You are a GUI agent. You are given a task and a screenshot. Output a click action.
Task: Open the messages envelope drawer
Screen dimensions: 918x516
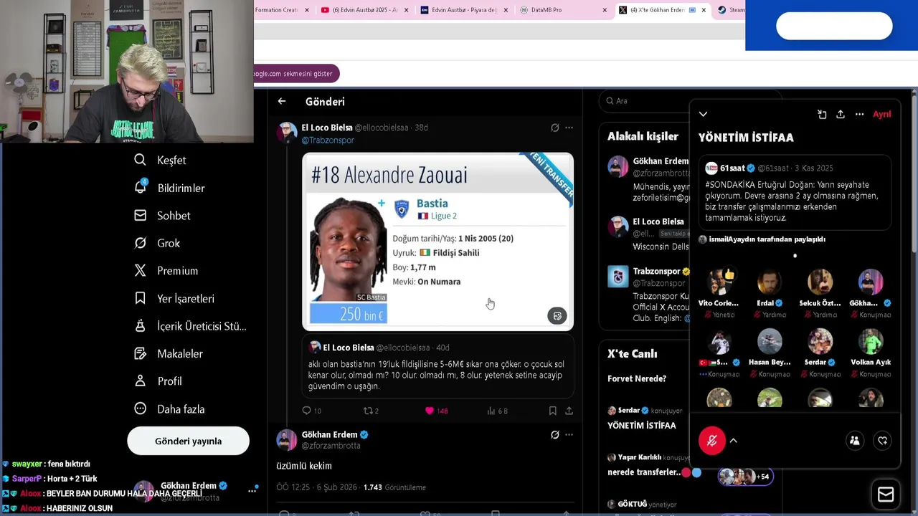tap(886, 494)
